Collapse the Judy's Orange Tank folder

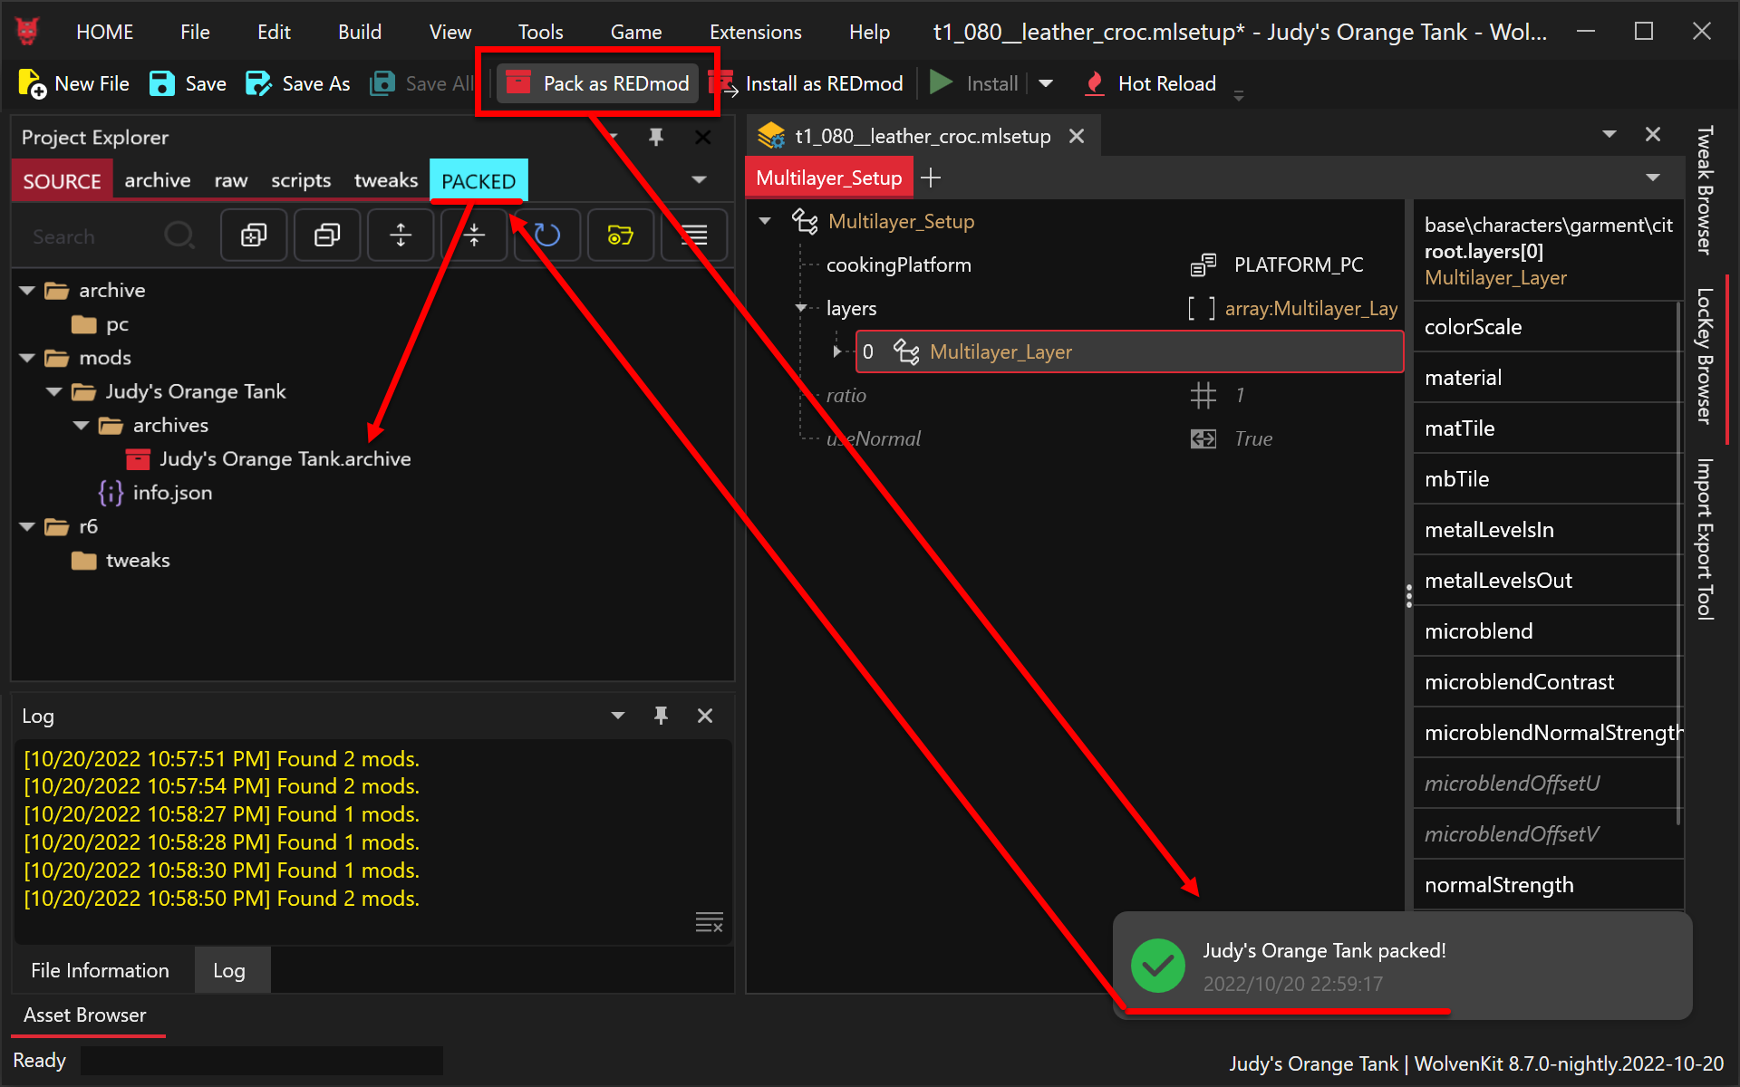(x=54, y=392)
